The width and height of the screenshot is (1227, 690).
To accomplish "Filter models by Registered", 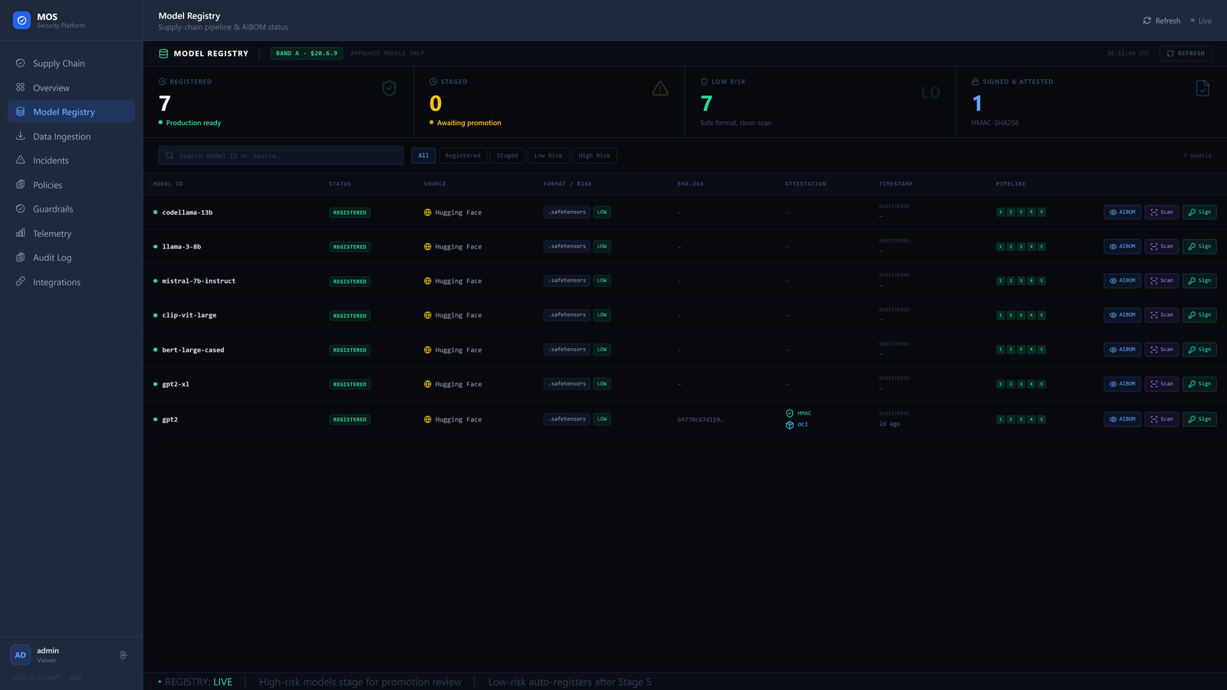I will [x=462, y=156].
